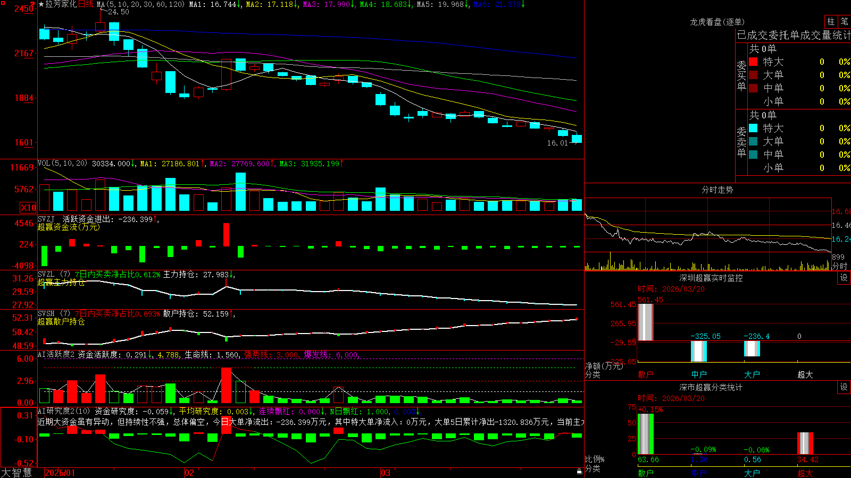Select teal 中单 sell-order color swatch
851x478 pixels.
click(753, 154)
